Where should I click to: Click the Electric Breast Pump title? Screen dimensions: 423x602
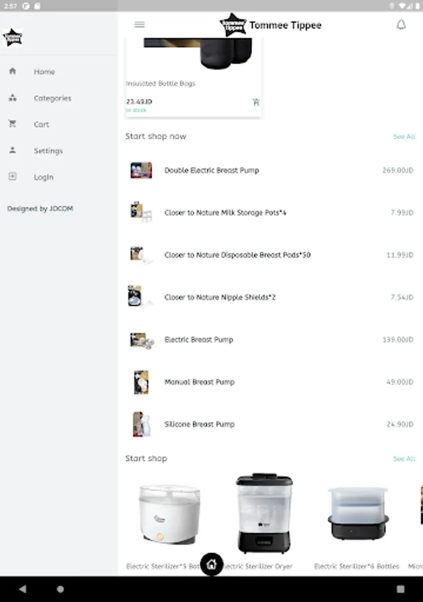point(198,340)
